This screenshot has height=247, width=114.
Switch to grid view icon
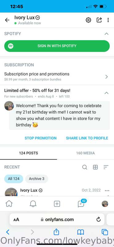click(x=95, y=167)
